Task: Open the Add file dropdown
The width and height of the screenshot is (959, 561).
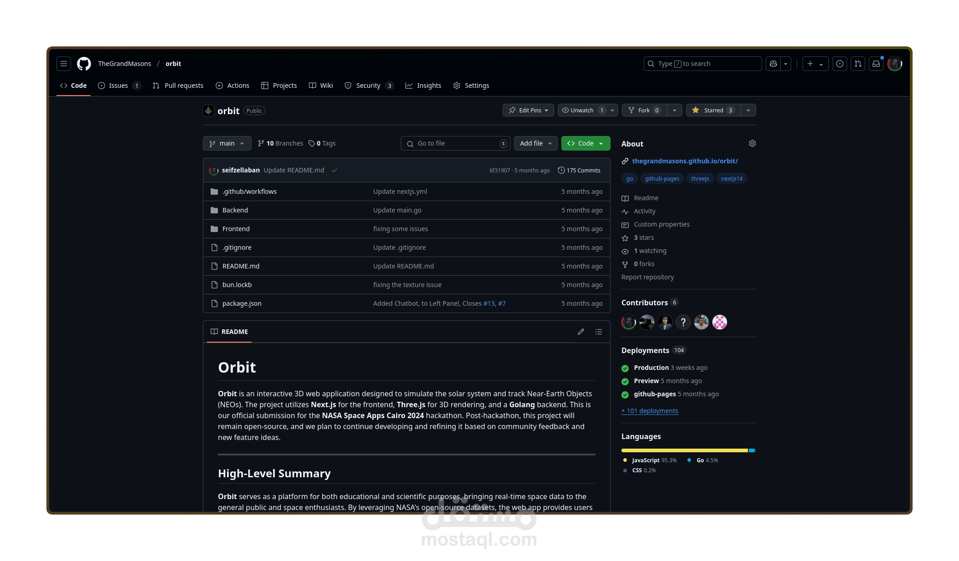Action: tap(535, 143)
